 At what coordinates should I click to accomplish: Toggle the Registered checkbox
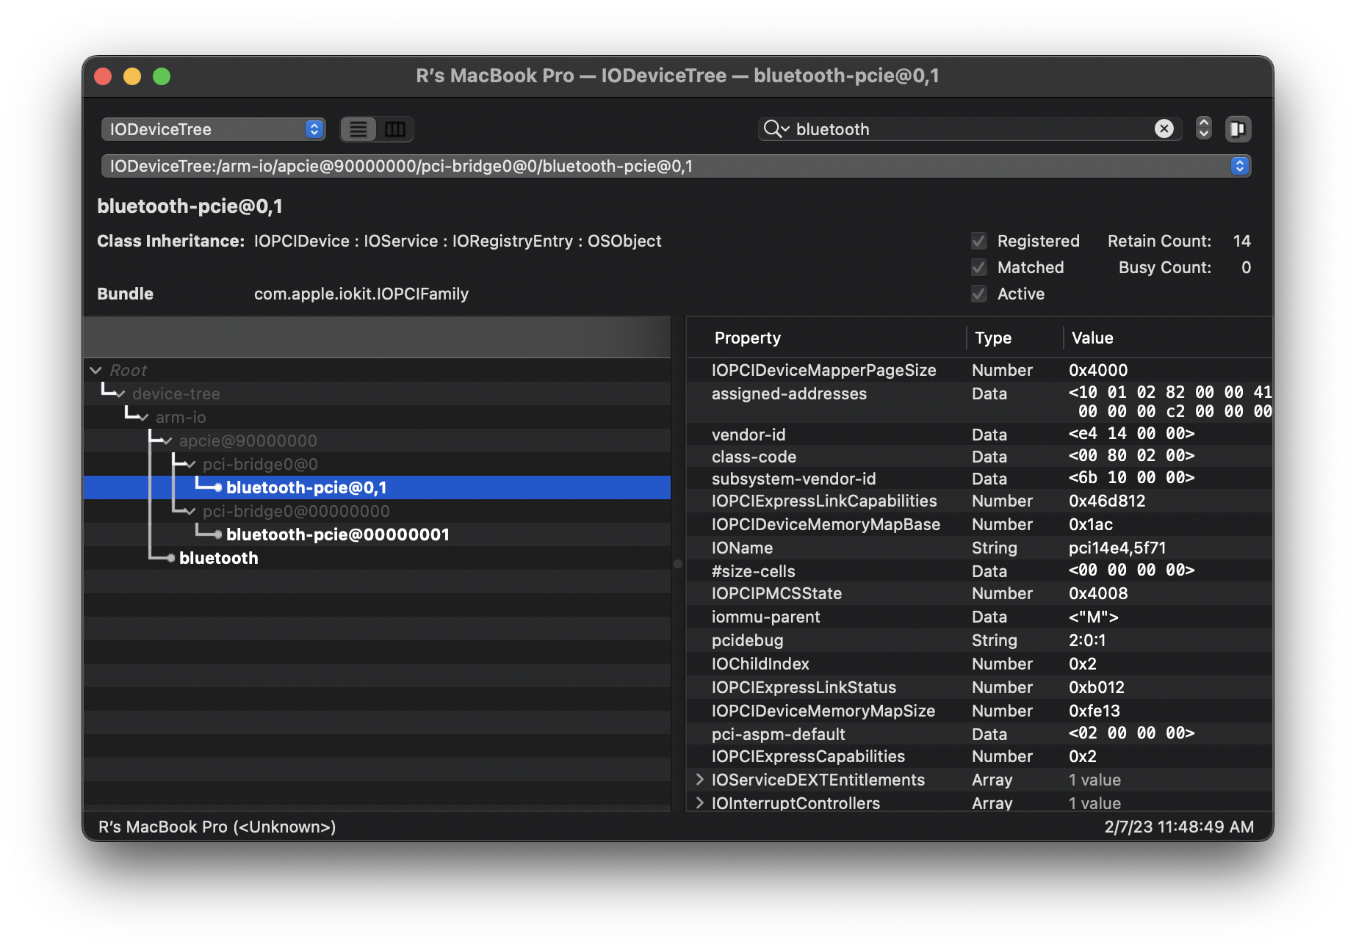[x=978, y=241]
